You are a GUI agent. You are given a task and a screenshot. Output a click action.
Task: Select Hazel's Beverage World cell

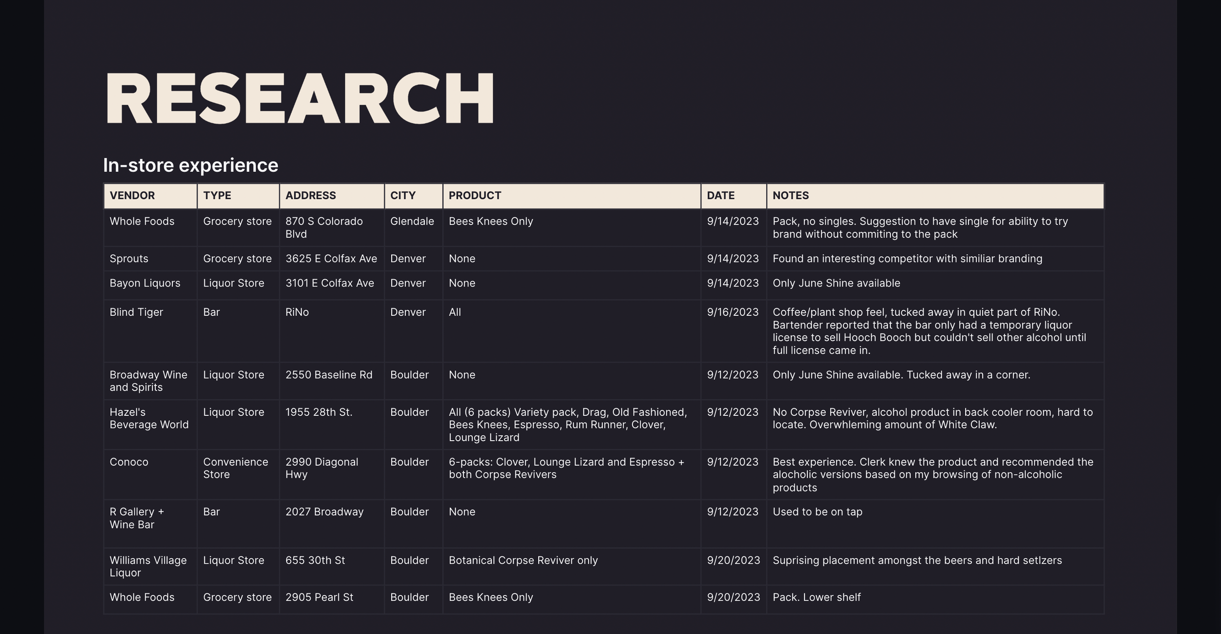pos(150,425)
